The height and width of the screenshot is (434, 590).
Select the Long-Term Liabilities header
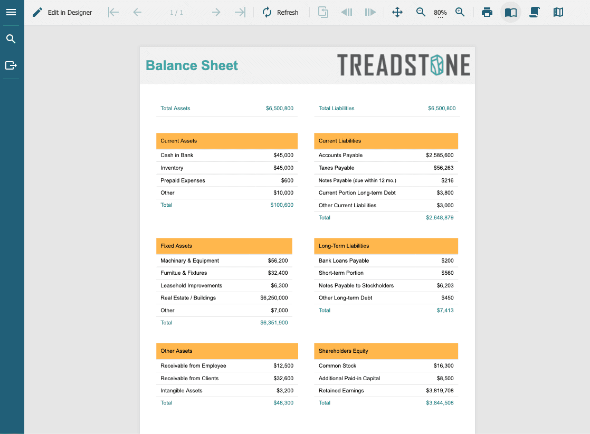coord(386,246)
